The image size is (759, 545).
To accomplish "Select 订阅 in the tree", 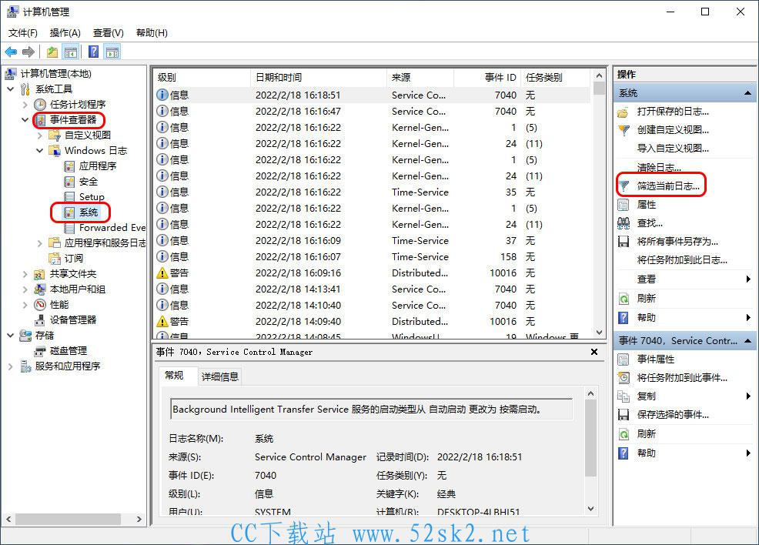I will [x=74, y=259].
